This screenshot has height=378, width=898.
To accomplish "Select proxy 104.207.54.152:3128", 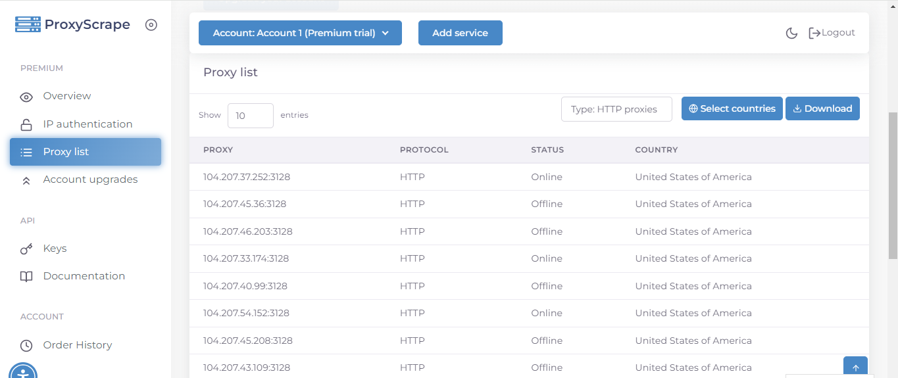I will (x=247, y=313).
